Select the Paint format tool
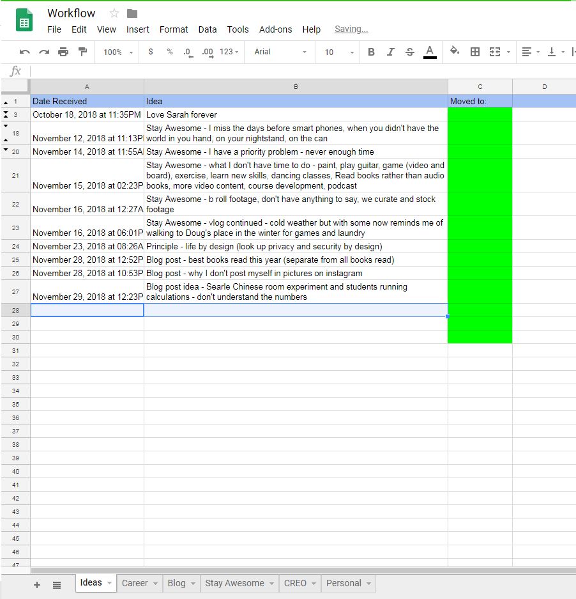Viewport: 576px width, 599px height. pyautogui.click(x=82, y=52)
